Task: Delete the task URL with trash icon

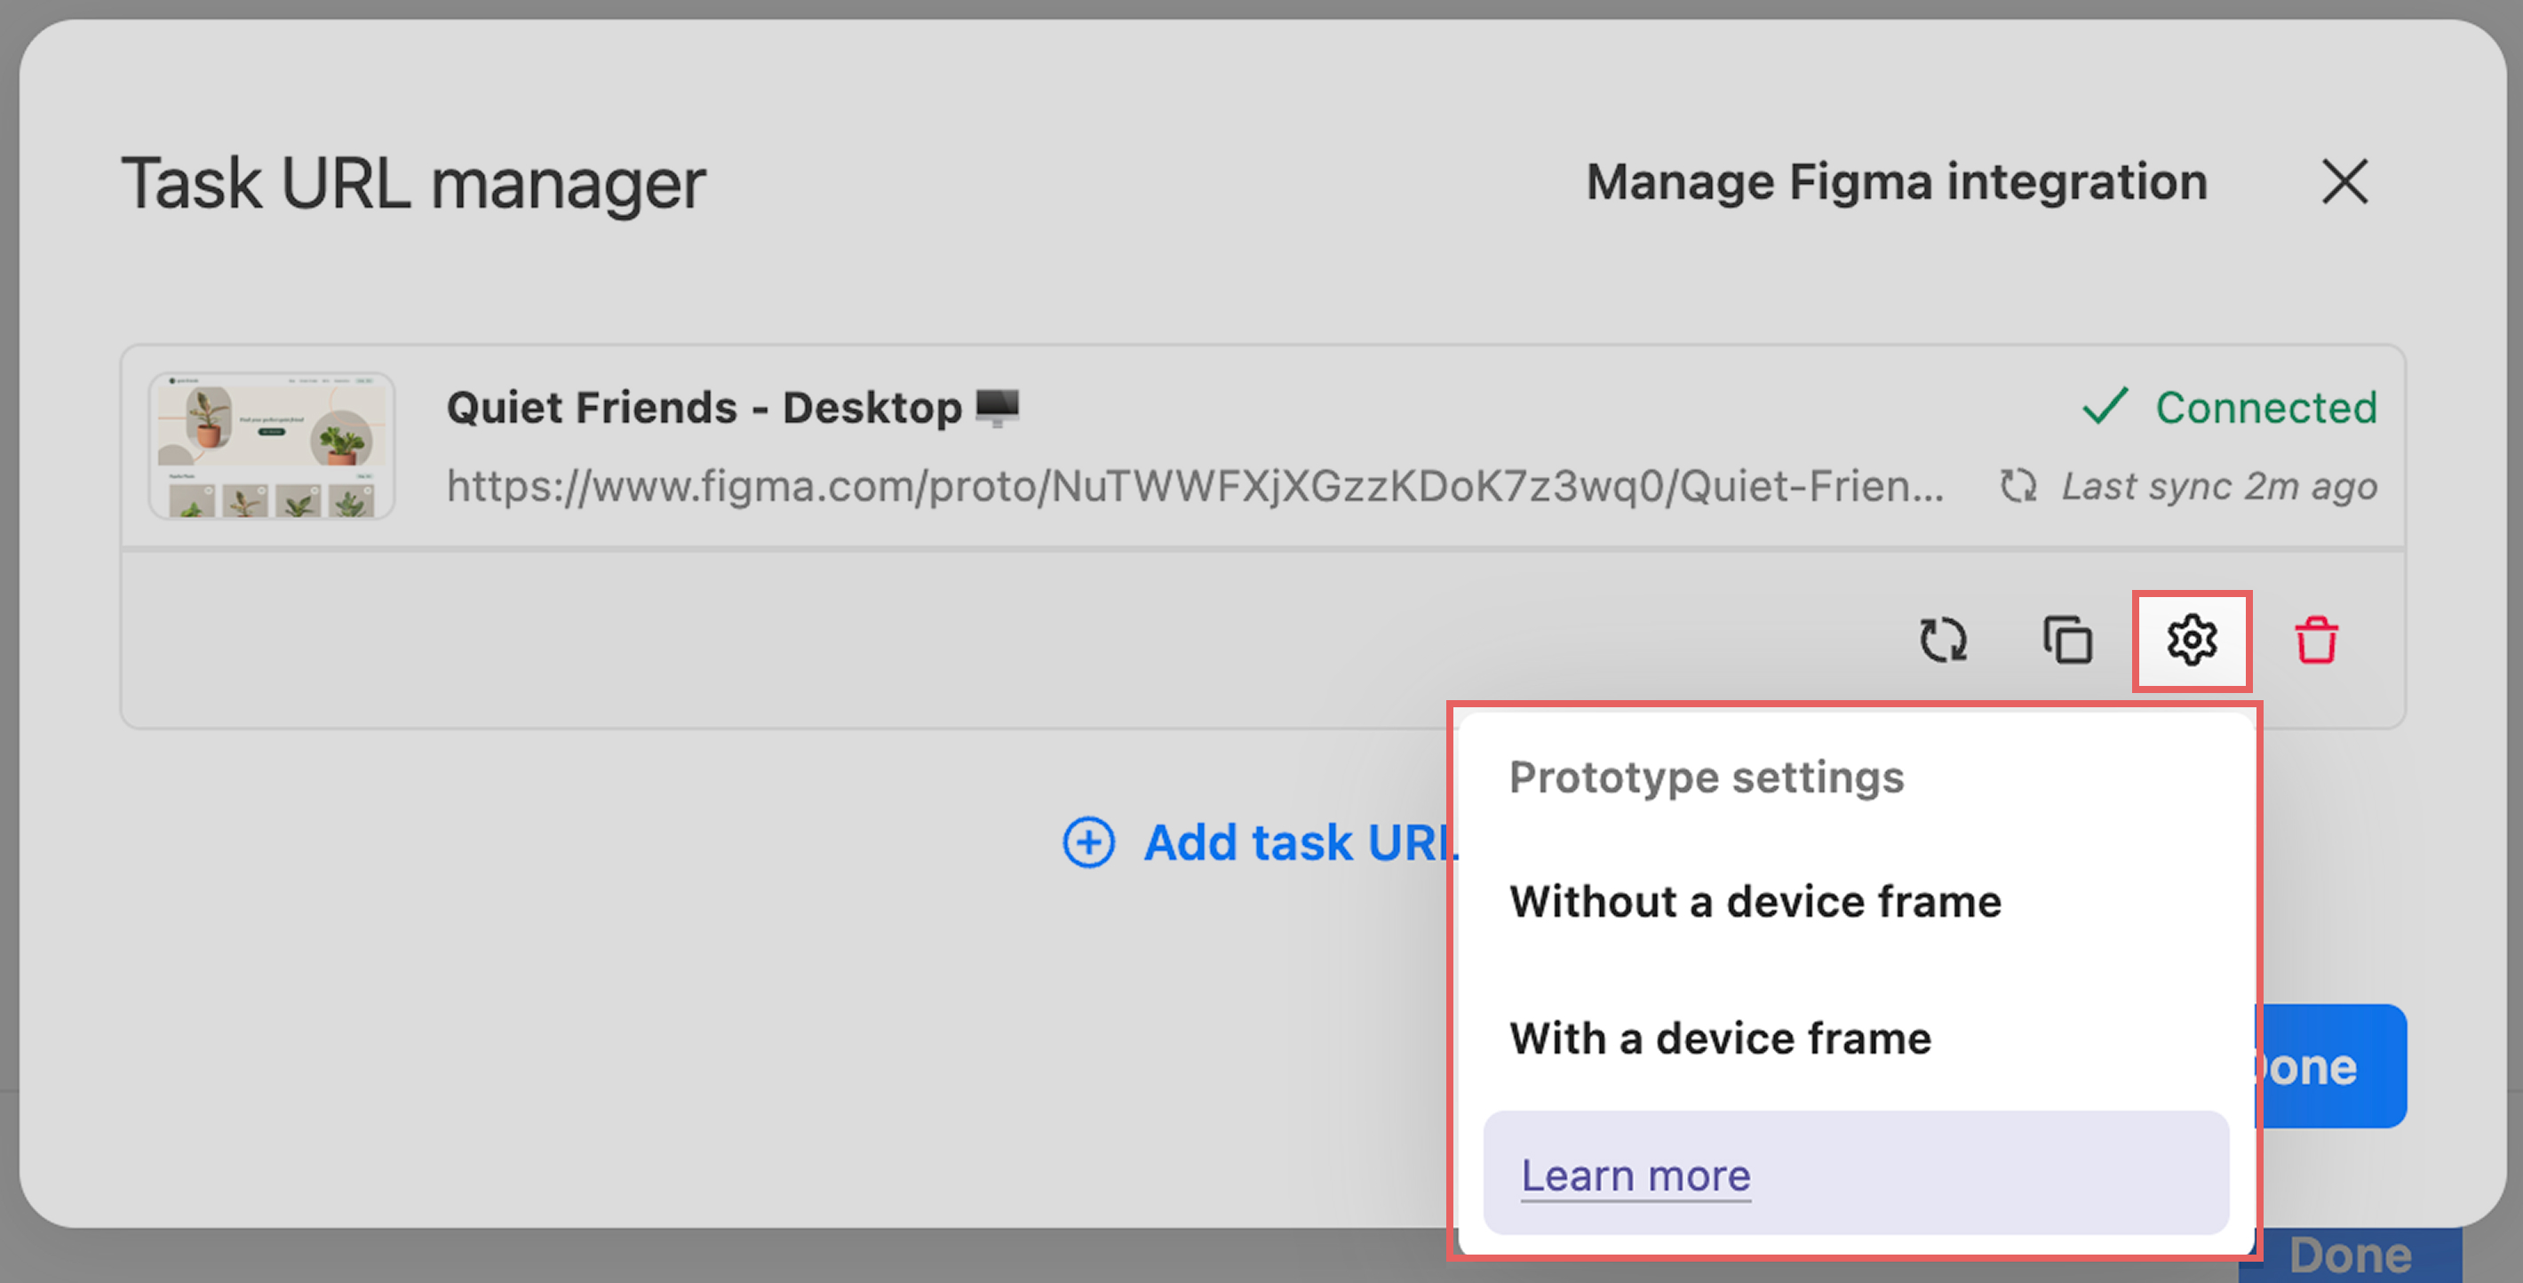Action: click(x=2316, y=641)
